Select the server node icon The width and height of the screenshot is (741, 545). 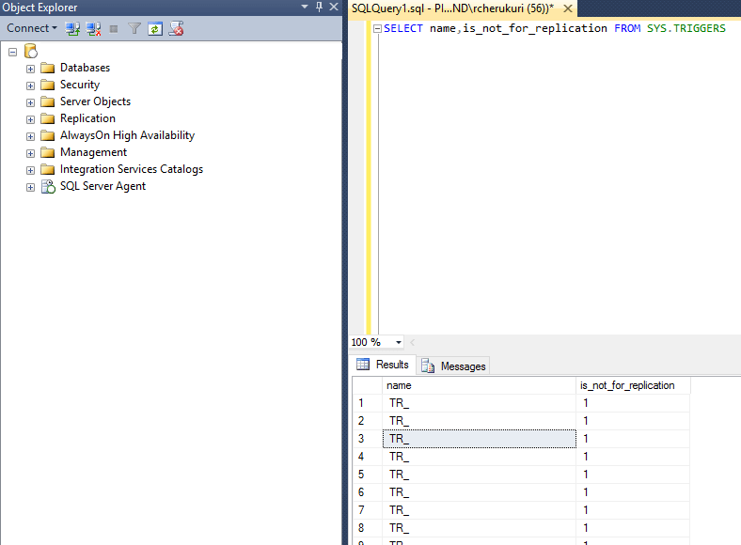point(31,51)
